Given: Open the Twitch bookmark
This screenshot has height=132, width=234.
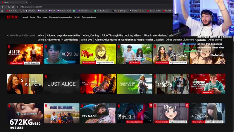Looking at the screenshot, I should (x=52, y=11).
